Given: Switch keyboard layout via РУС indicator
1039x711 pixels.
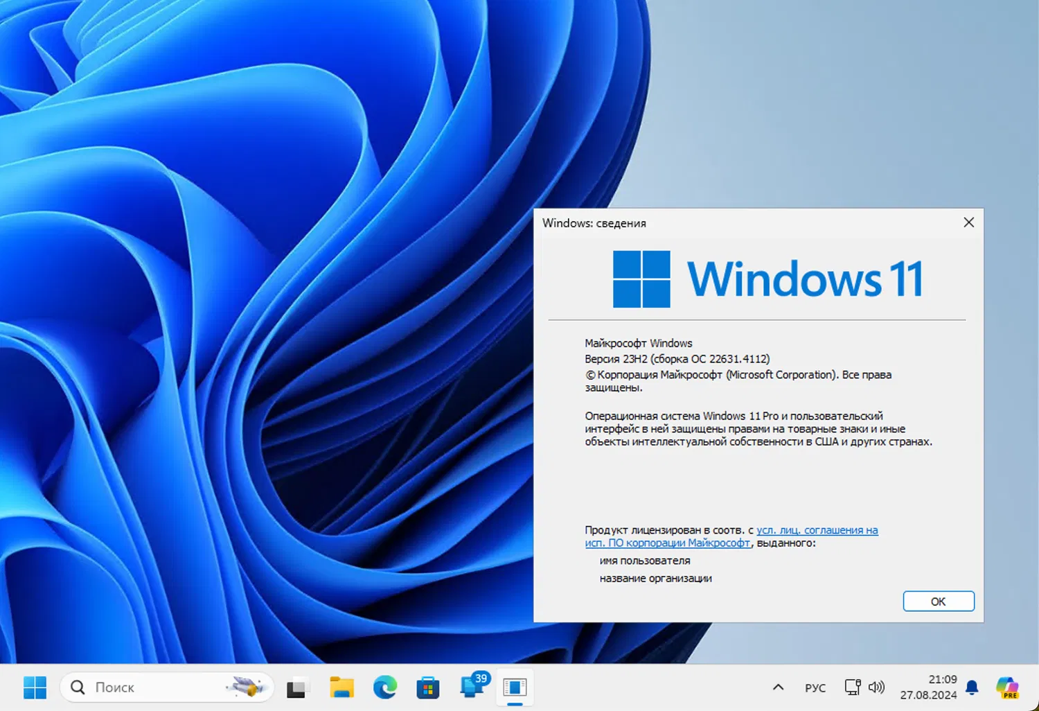Looking at the screenshot, I should click(x=815, y=687).
